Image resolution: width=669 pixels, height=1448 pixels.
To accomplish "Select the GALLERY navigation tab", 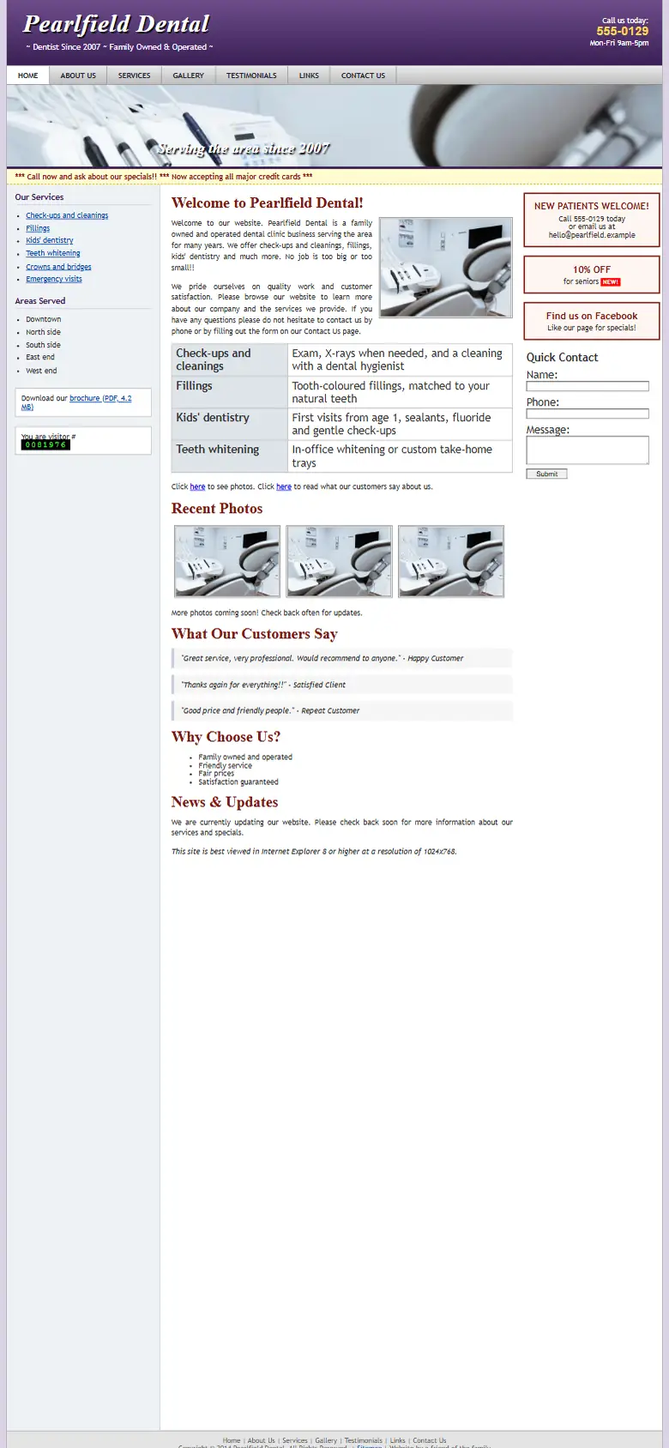I will (188, 75).
